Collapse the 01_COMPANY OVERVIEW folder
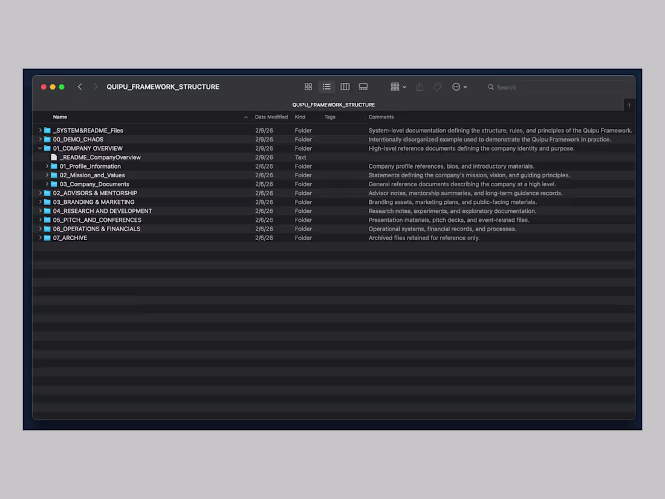665x499 pixels. [41, 148]
